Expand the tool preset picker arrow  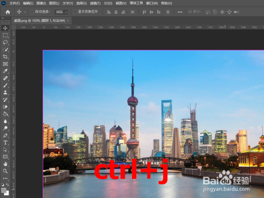[25, 12]
